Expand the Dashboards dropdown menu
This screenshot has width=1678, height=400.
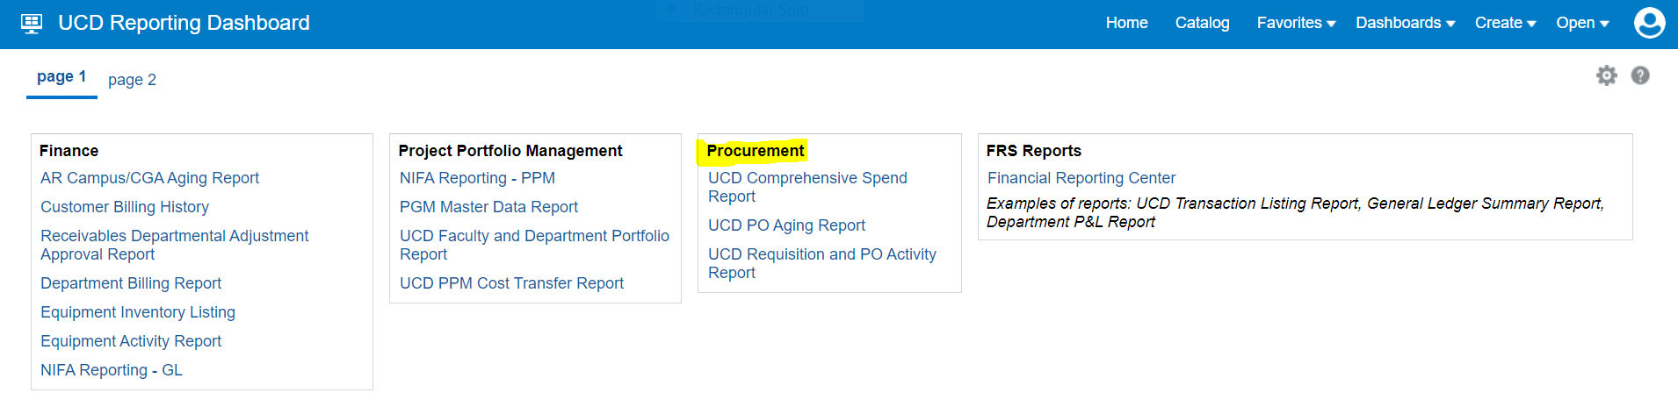tap(1405, 23)
